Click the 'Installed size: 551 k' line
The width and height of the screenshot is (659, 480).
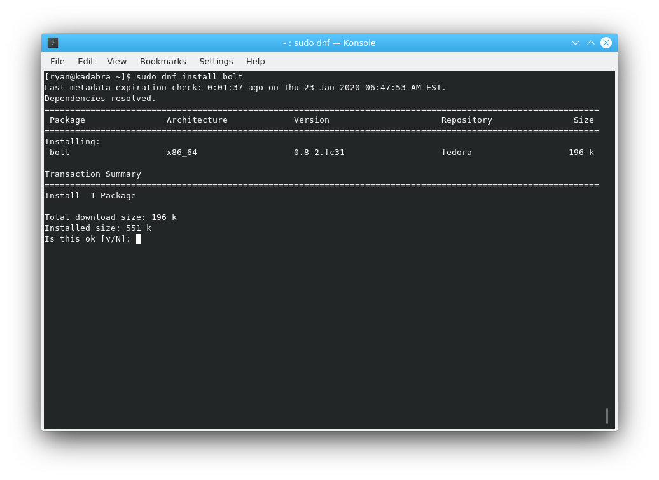[x=98, y=228]
